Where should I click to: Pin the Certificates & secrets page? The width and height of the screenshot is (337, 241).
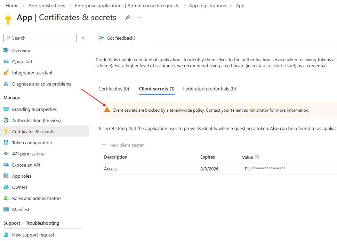point(127,17)
